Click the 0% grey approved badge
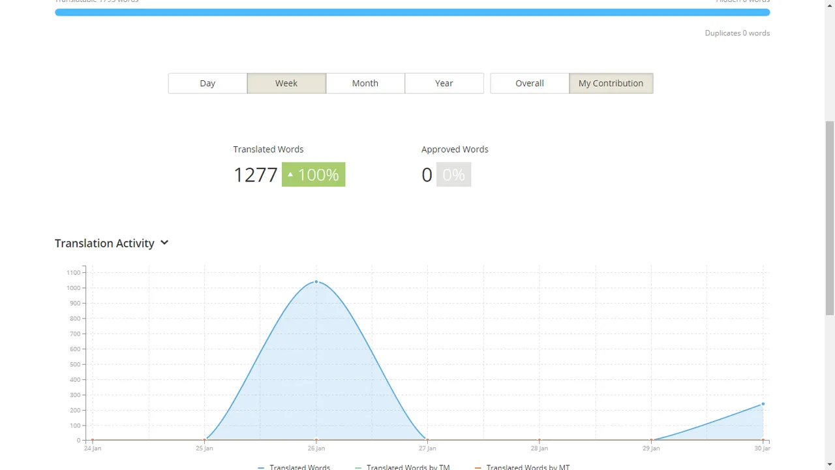This screenshot has width=835, height=470. click(x=453, y=174)
